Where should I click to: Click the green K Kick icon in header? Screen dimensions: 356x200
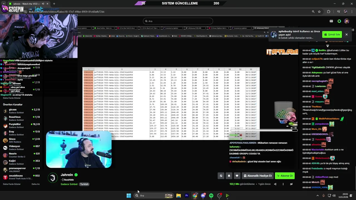pyautogui.click(x=339, y=21)
